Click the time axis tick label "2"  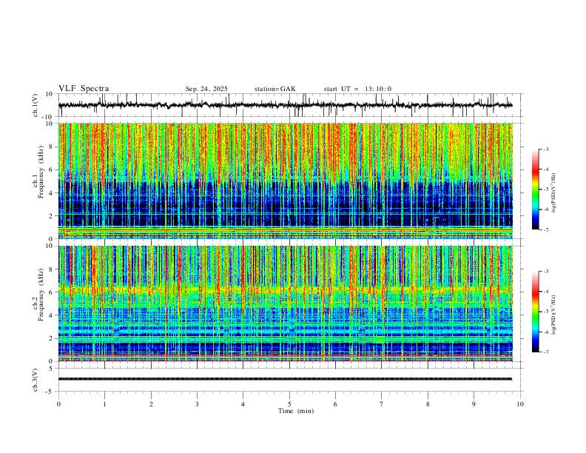click(151, 404)
